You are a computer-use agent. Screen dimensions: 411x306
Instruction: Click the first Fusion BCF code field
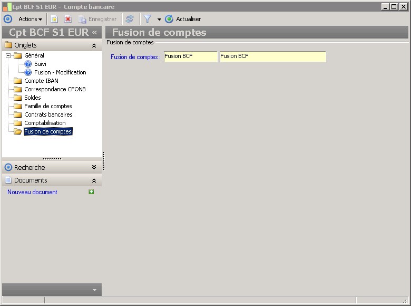191,56
